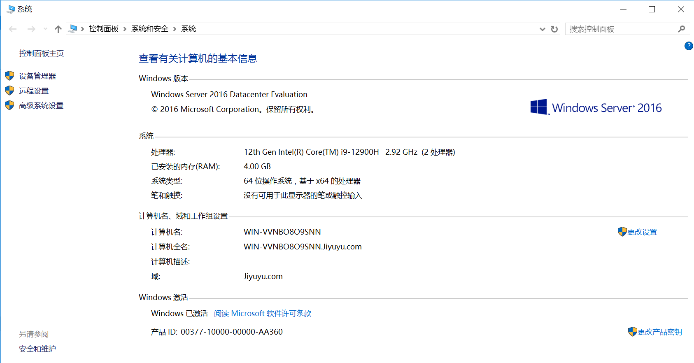This screenshot has height=363, width=694.
Task: Select 控制面板 in the breadcrumb path
Action: pos(104,29)
